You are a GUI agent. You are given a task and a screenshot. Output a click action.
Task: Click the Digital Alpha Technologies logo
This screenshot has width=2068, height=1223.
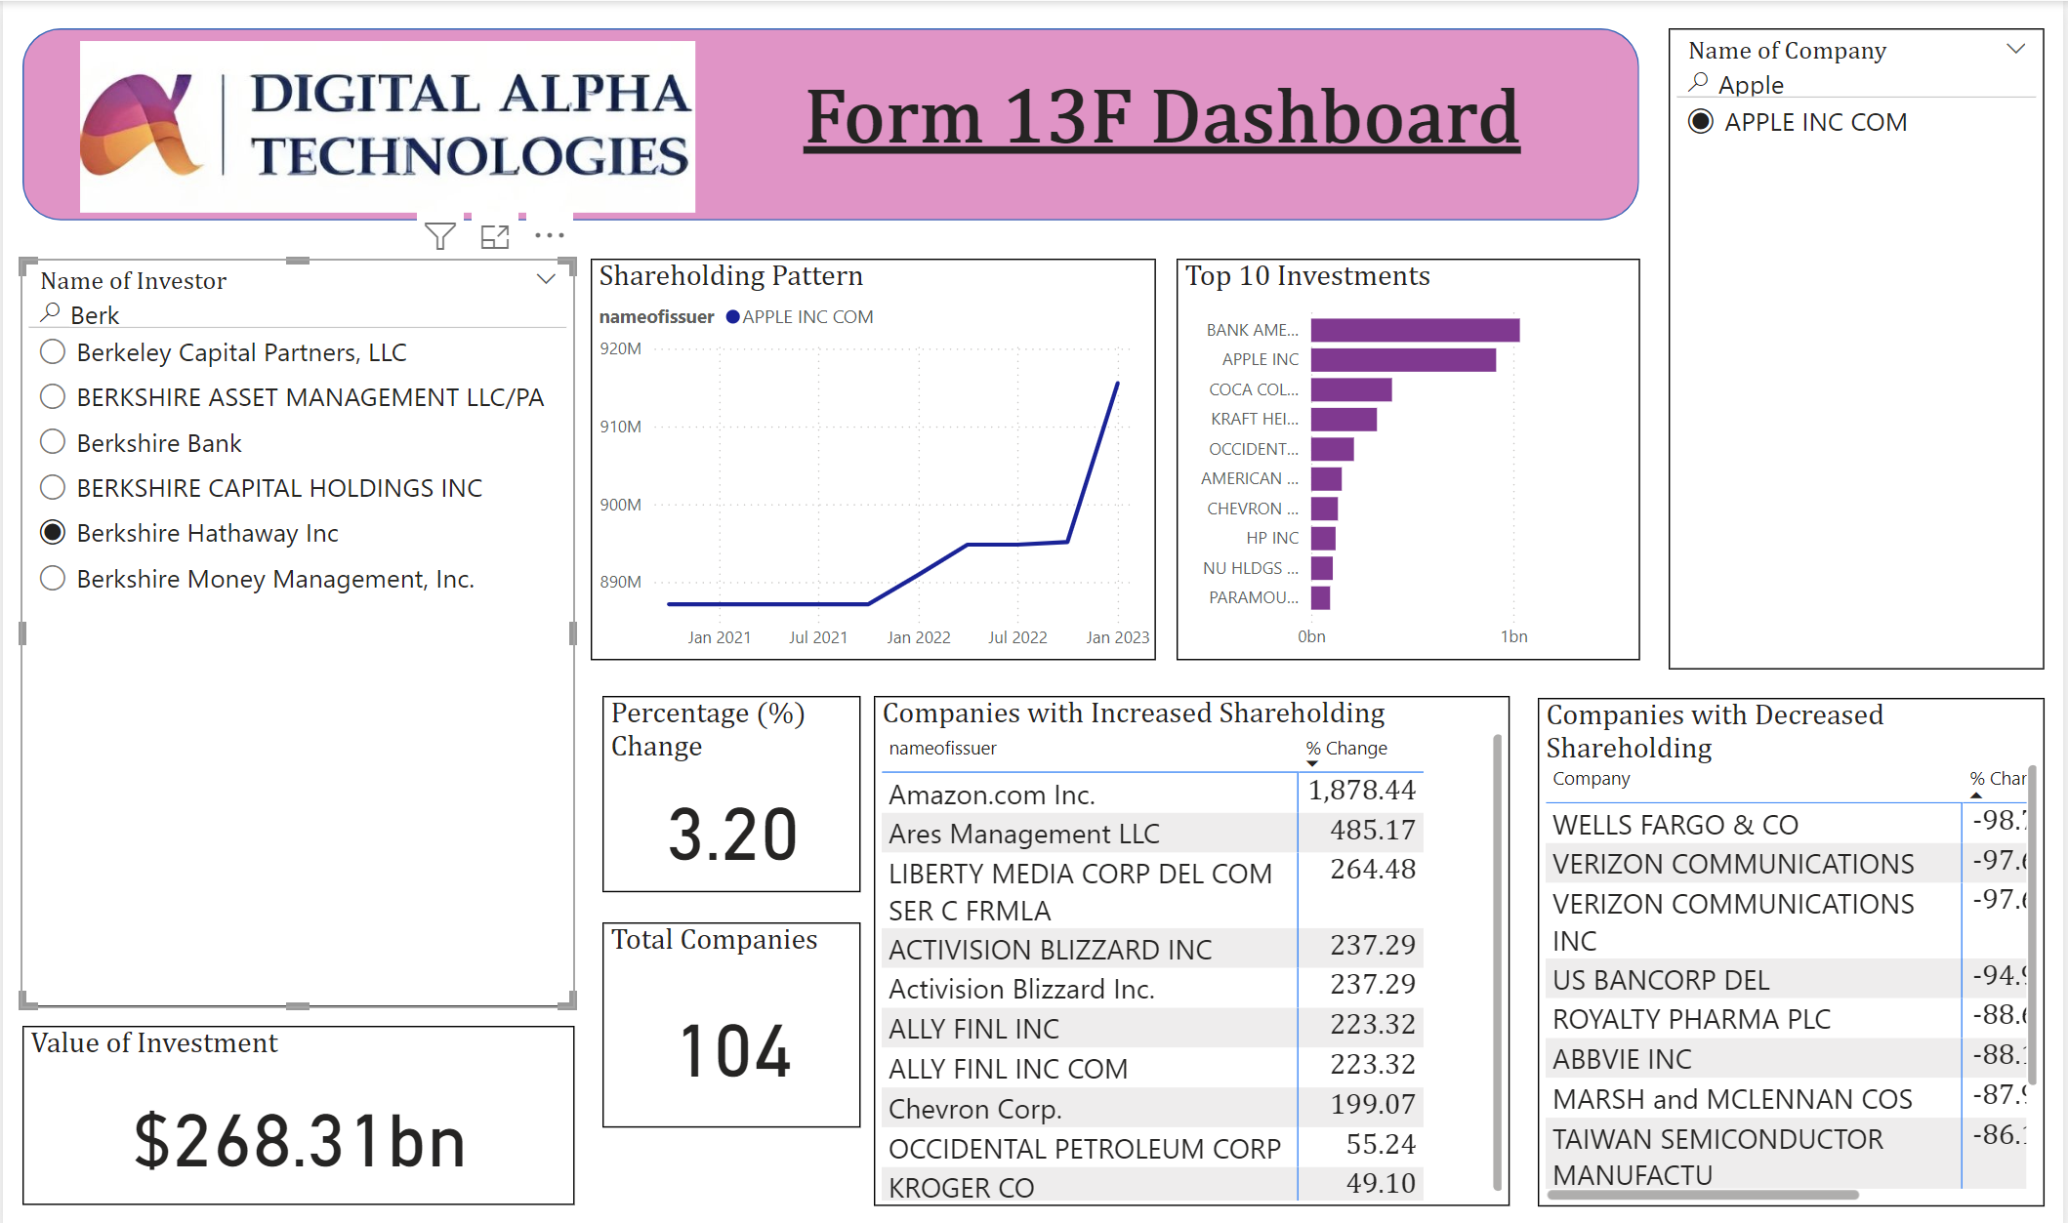388,127
